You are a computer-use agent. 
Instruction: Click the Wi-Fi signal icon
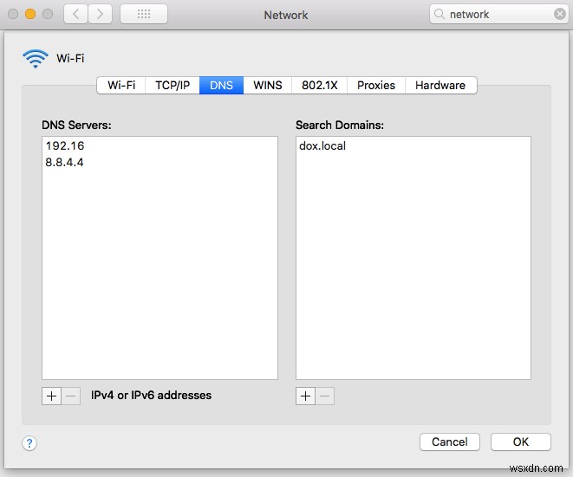pyautogui.click(x=35, y=58)
